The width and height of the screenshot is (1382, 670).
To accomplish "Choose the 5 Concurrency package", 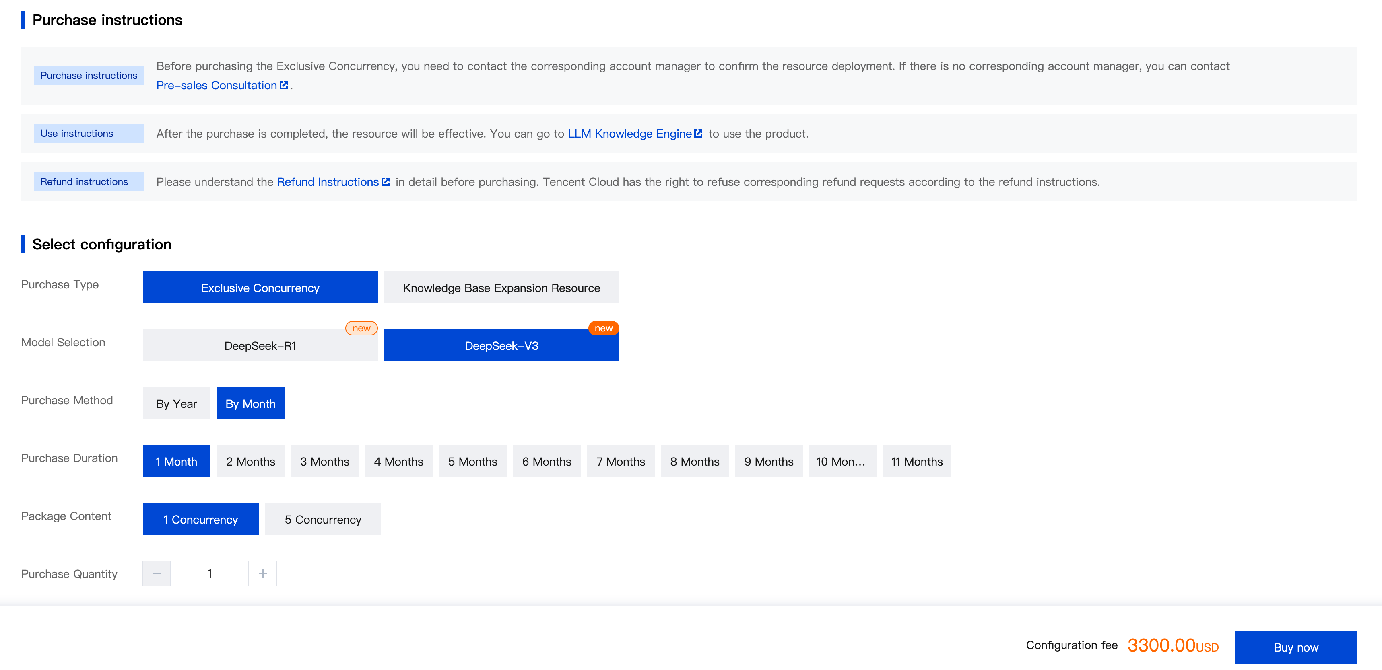I will (x=322, y=519).
